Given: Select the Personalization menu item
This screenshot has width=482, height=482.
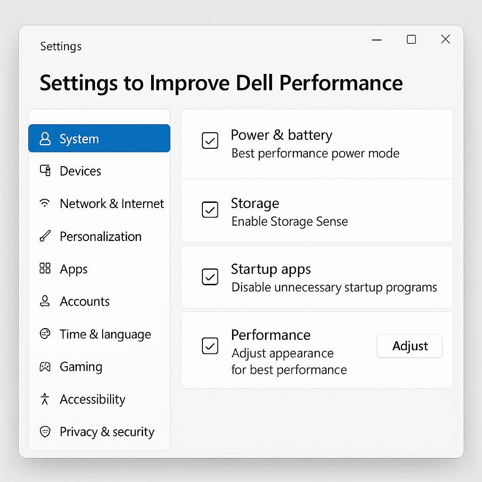Looking at the screenshot, I should point(100,236).
